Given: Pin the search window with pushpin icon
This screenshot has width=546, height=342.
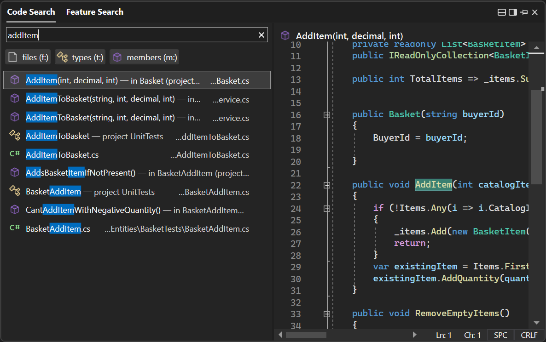Looking at the screenshot, I should click(524, 12).
